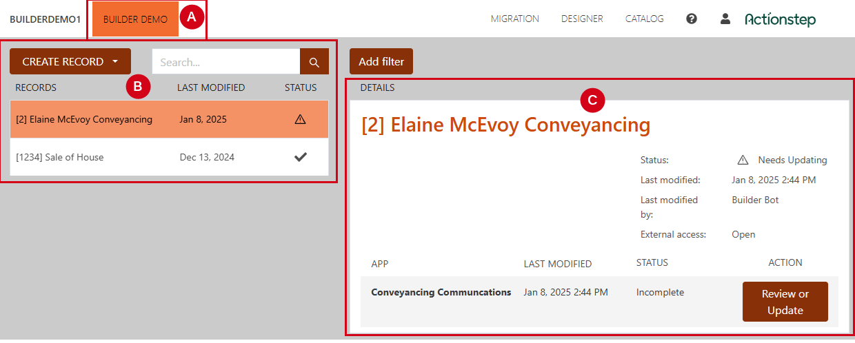Screen dimensions: 855x343
Task: Click the Jan 8, 2025 date in records list
Action: point(203,119)
